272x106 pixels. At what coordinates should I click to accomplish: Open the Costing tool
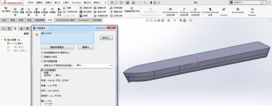pos(224,12)
